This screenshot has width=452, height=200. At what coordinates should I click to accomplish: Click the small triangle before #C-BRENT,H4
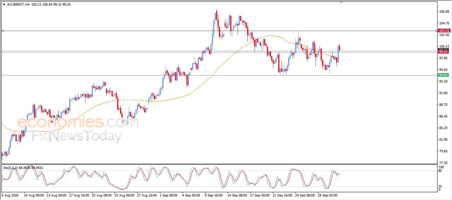tap(4, 5)
